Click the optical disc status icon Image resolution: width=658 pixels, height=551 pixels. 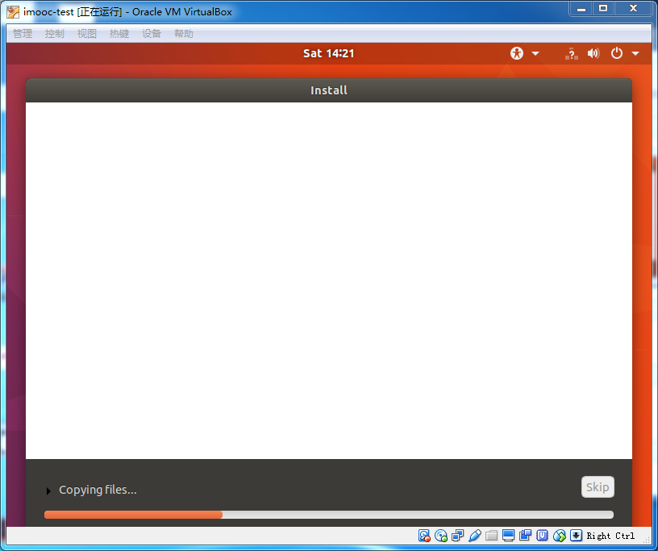(441, 536)
